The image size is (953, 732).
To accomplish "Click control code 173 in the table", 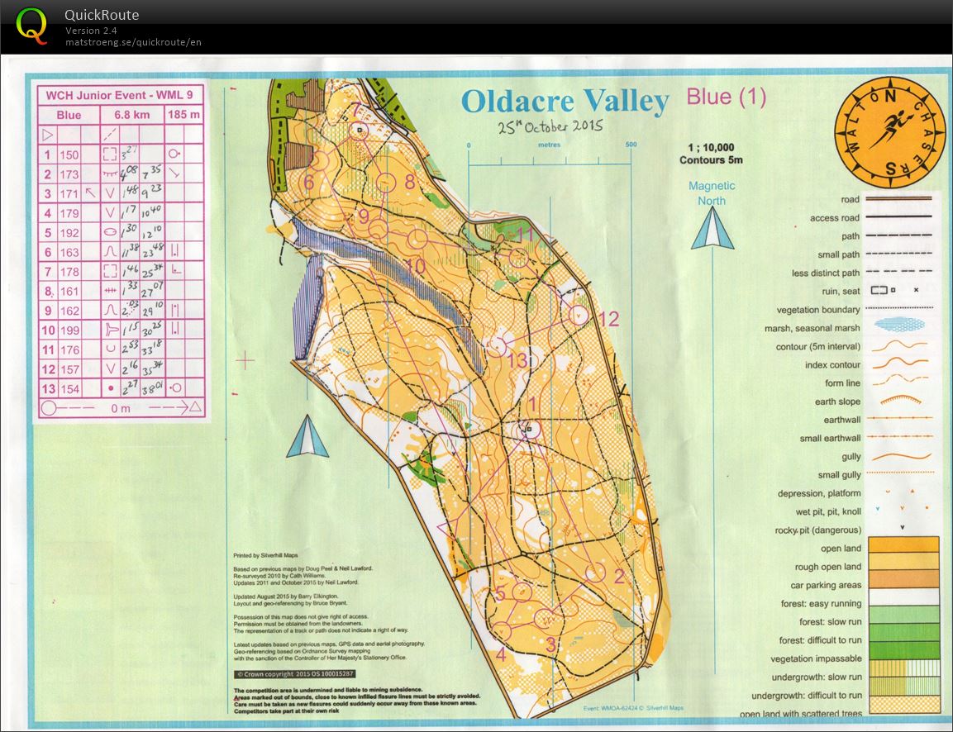I will (x=69, y=174).
